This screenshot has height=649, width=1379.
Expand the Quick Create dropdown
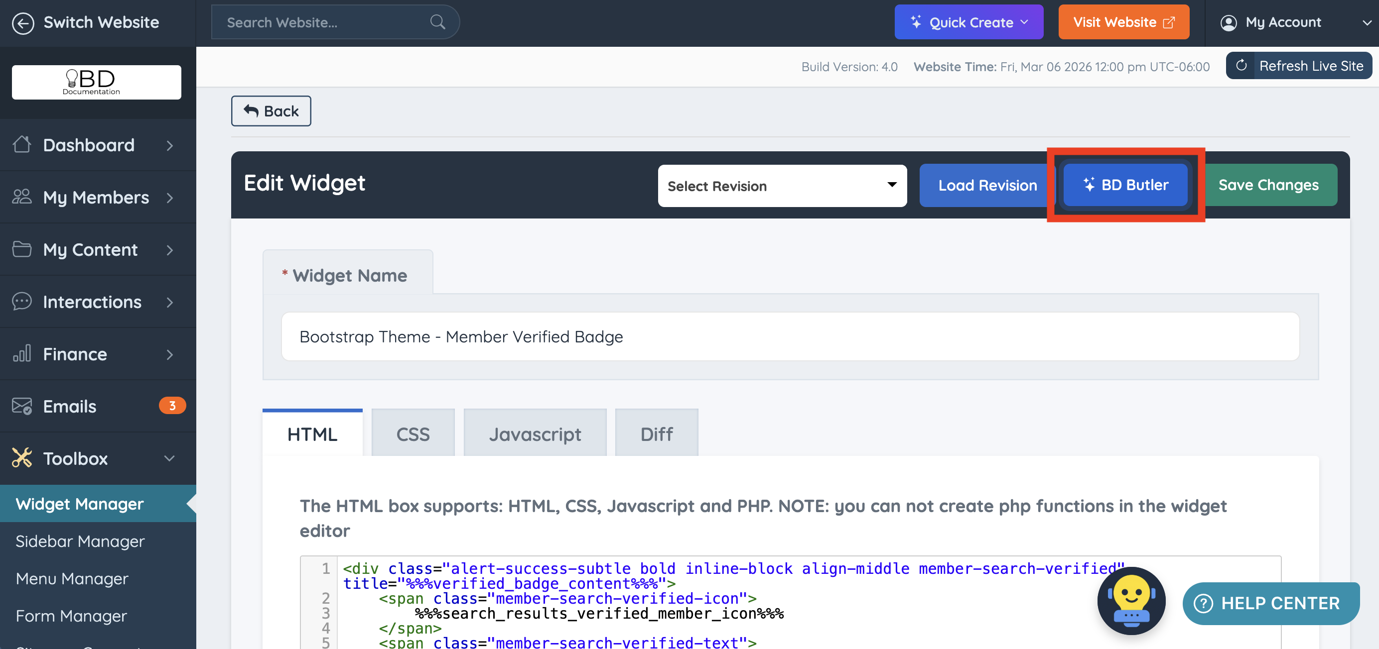[x=968, y=22]
